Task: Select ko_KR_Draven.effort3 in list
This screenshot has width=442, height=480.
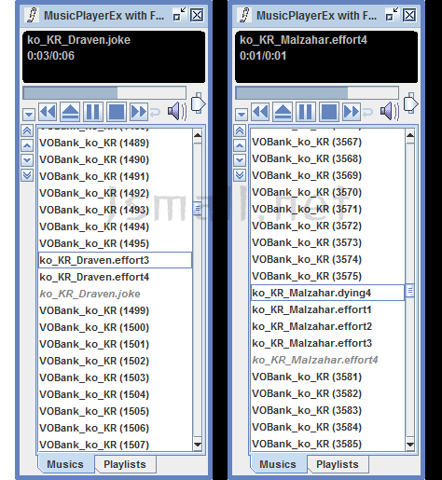Action: [115, 260]
